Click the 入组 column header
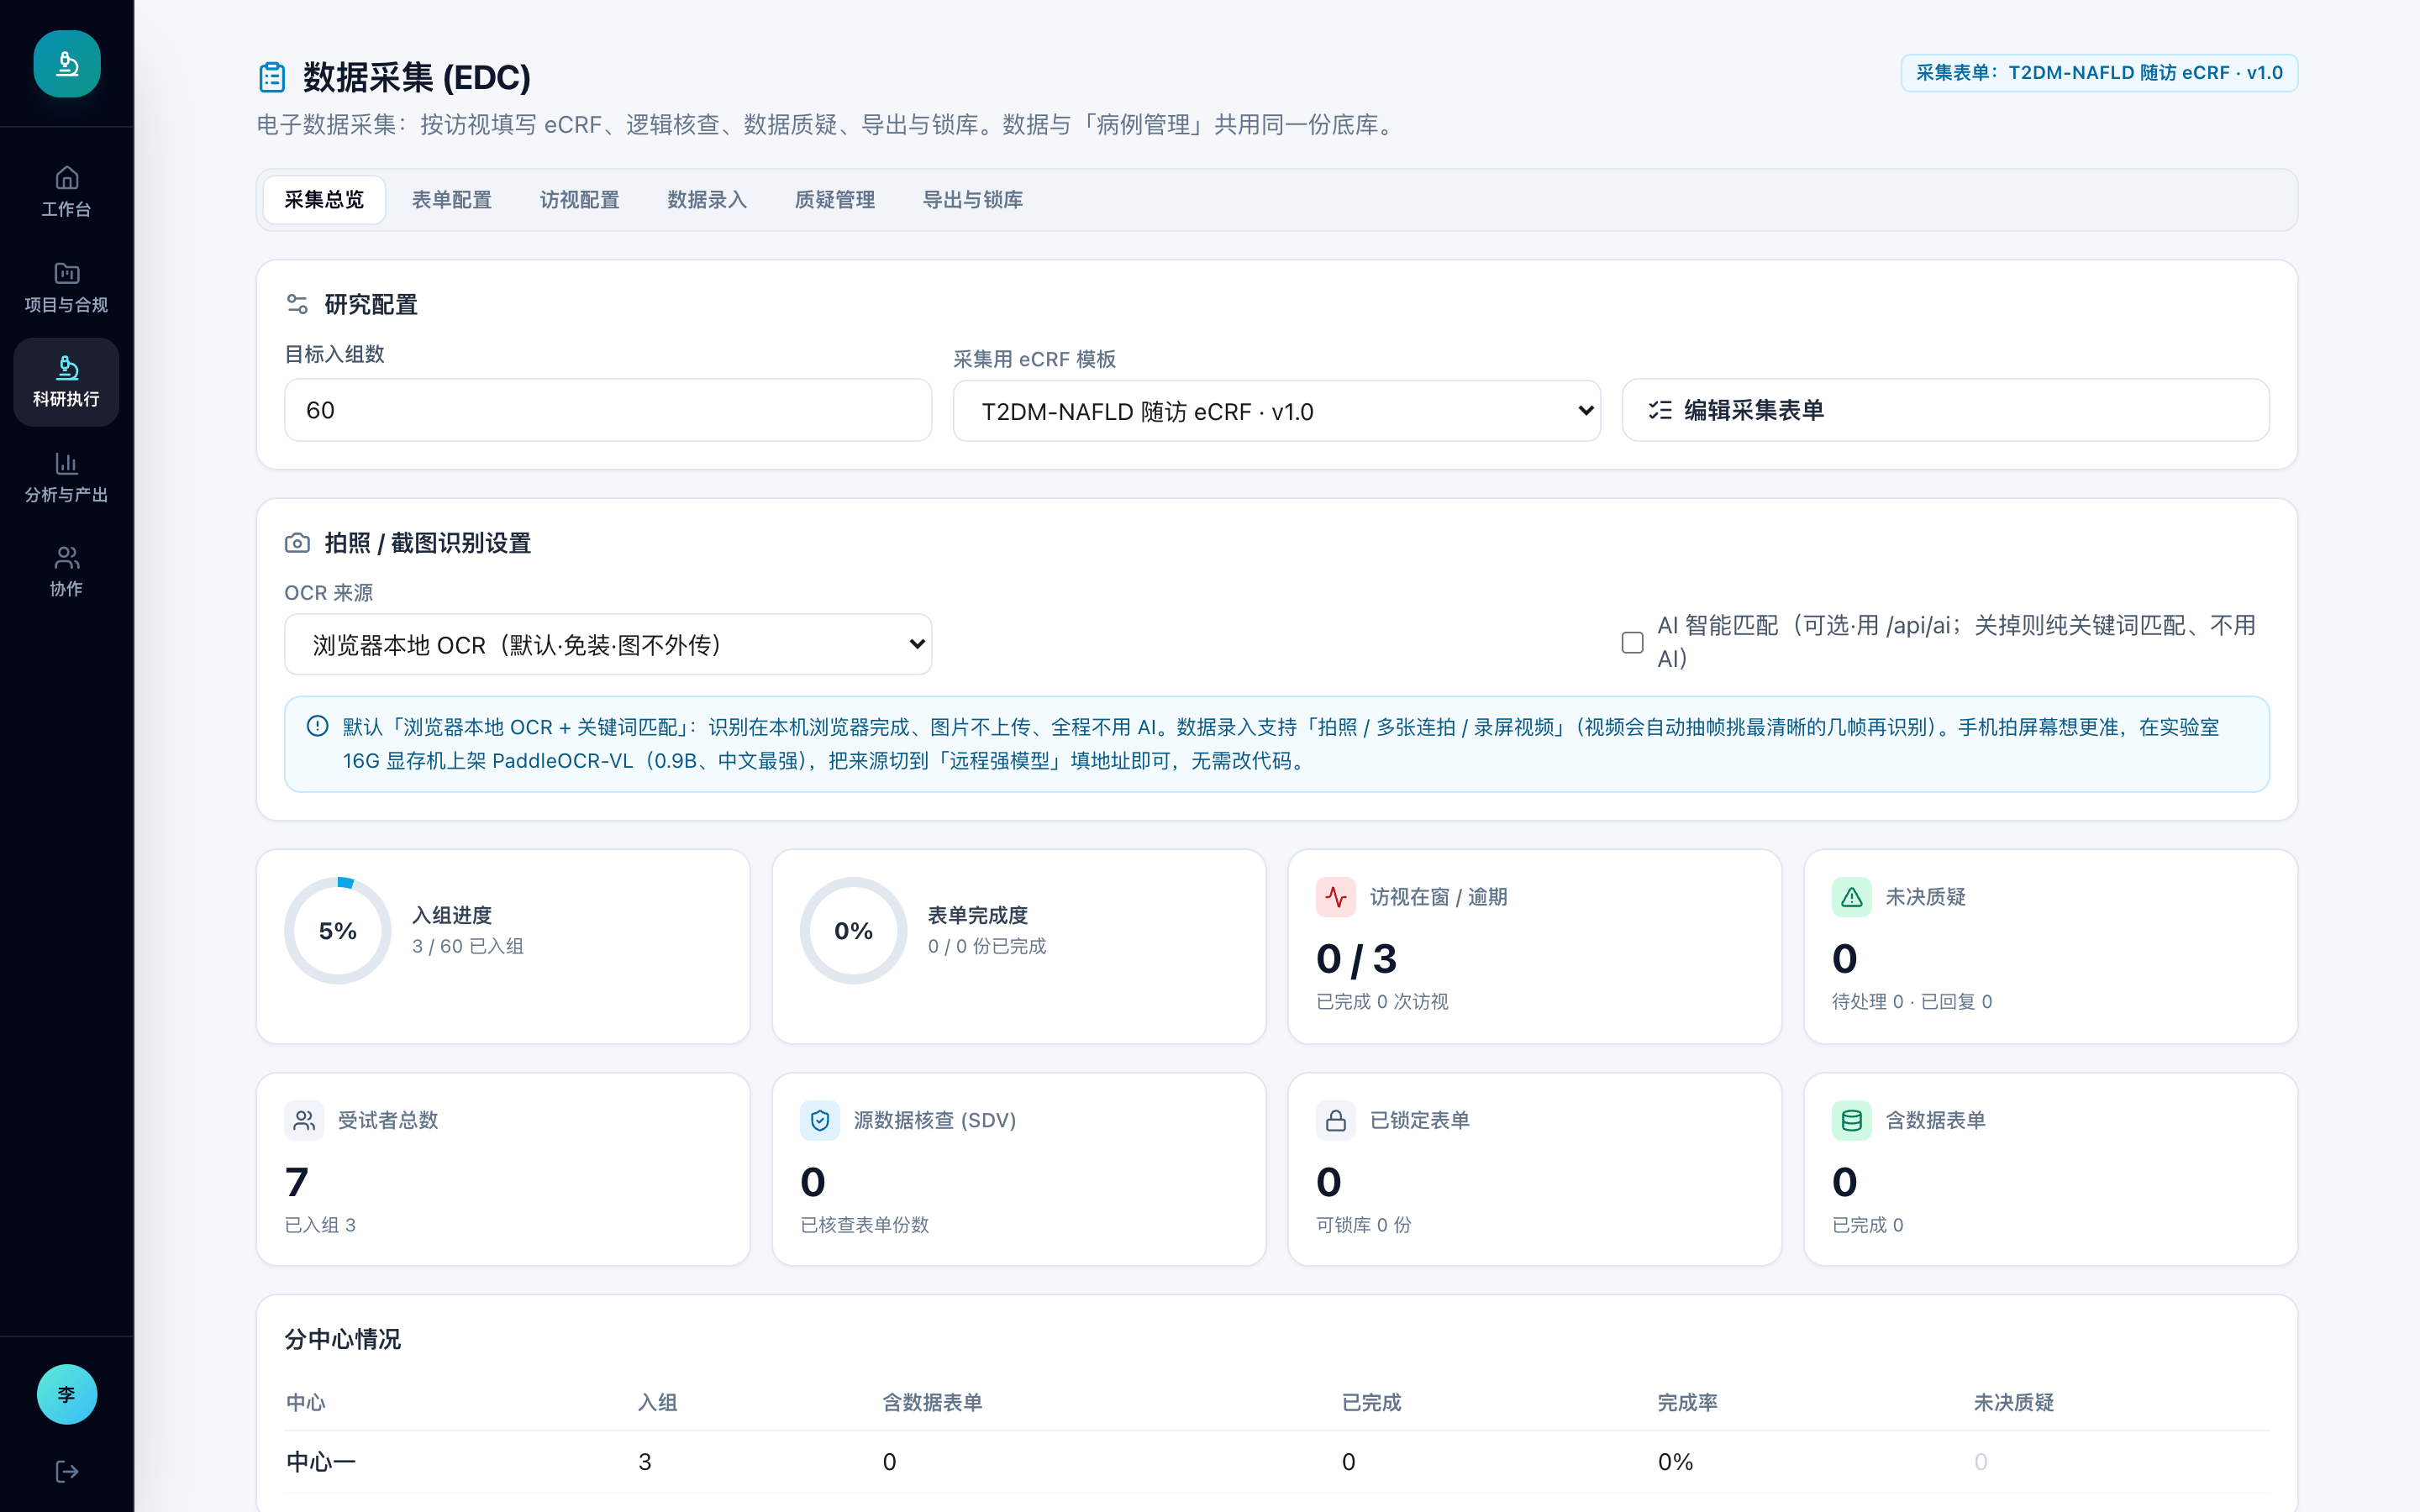Screen dimensions: 2420x1512 click(x=658, y=1403)
